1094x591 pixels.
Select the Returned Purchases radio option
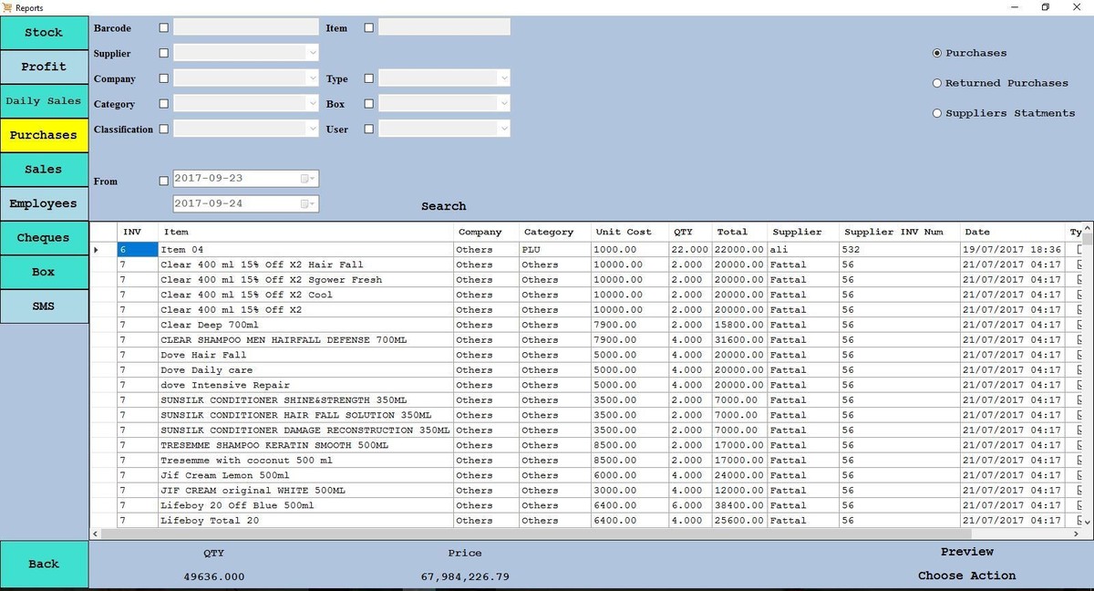coord(937,83)
